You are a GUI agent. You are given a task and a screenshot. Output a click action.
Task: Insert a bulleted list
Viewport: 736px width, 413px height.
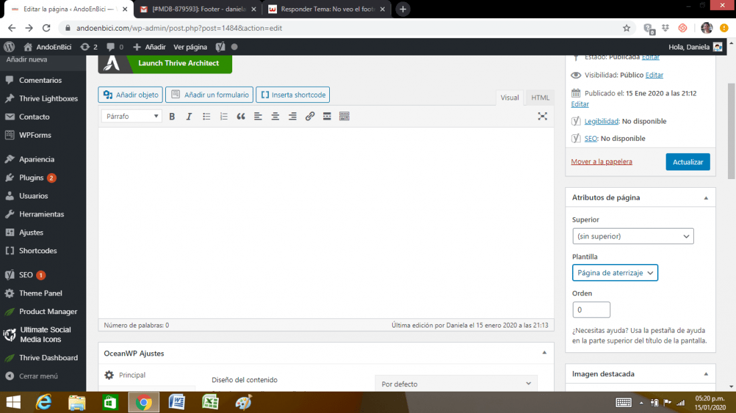pos(206,116)
